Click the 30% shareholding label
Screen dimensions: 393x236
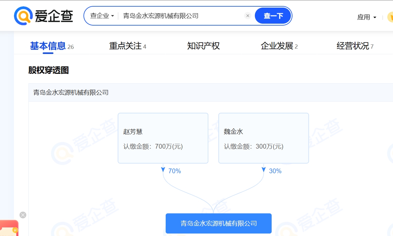[x=275, y=171]
